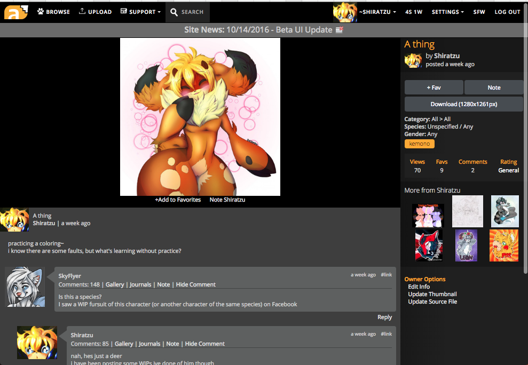This screenshot has height=365, width=528.
Task: Click Shiratzu's avatar in the description header
Action: 14,219
